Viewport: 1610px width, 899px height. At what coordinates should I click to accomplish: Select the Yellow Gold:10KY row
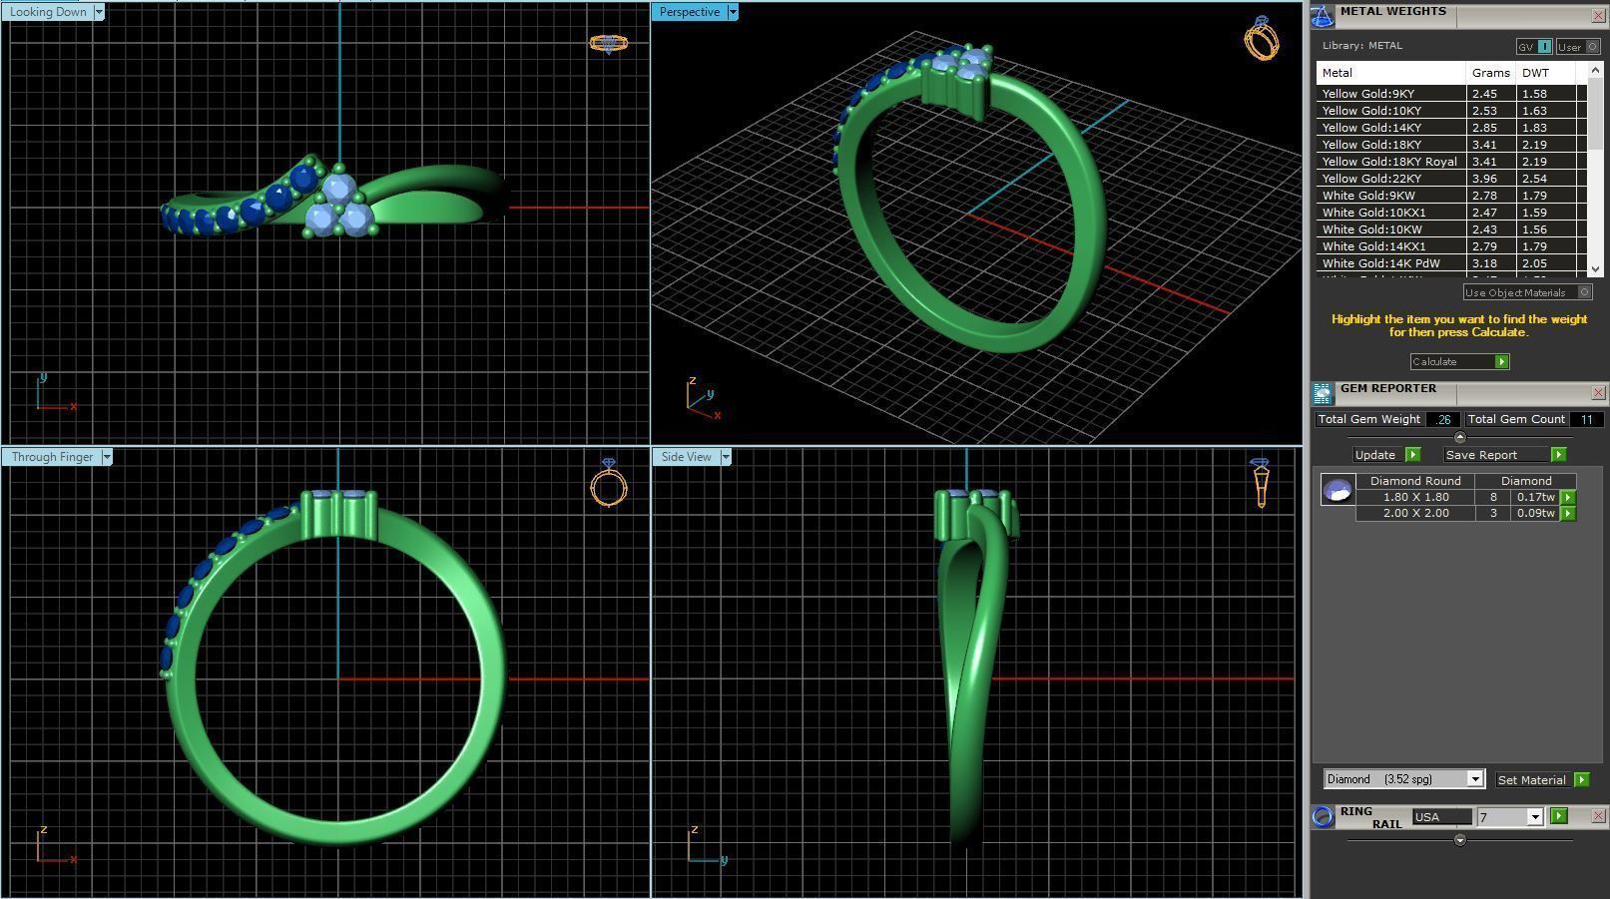1451,111
